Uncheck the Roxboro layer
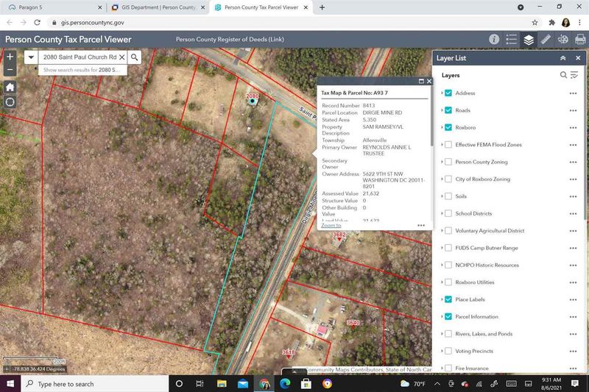Image resolution: width=589 pixels, height=392 pixels. coord(448,127)
